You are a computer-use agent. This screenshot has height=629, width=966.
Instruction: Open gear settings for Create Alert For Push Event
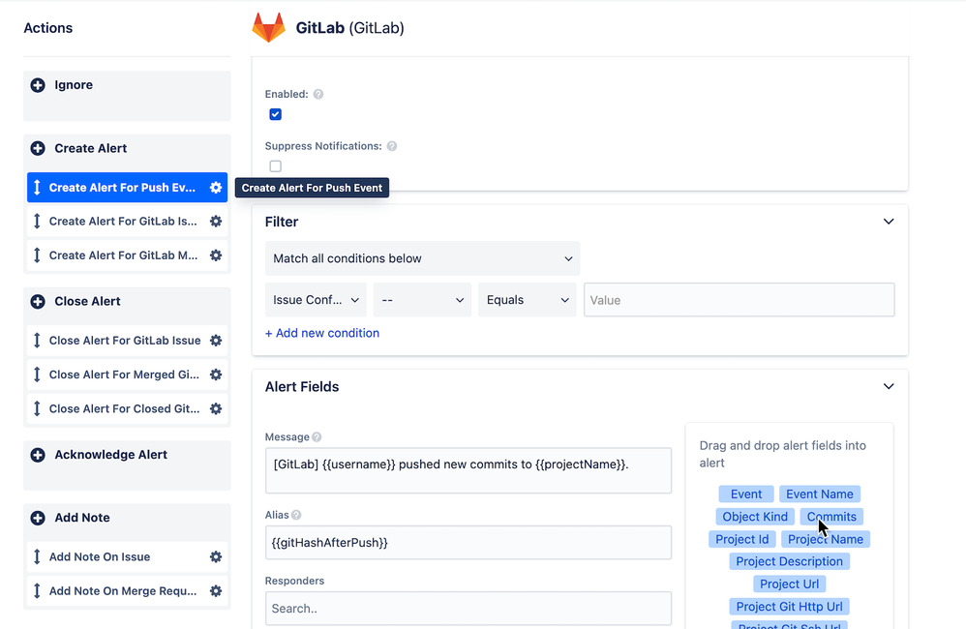tap(216, 188)
